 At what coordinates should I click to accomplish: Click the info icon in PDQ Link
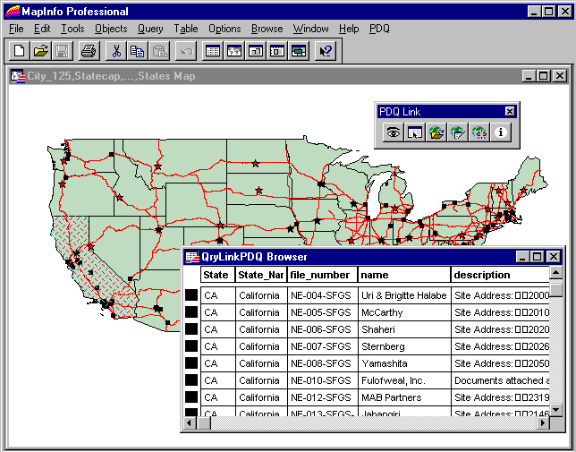500,132
